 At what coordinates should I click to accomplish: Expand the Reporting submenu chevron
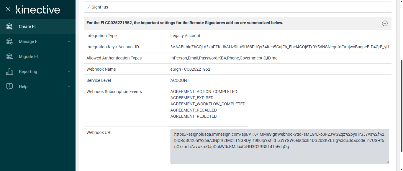(x=69, y=72)
